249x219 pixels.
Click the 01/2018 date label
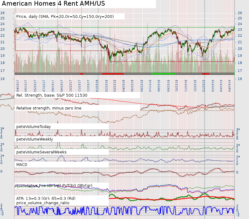(x=97, y=86)
